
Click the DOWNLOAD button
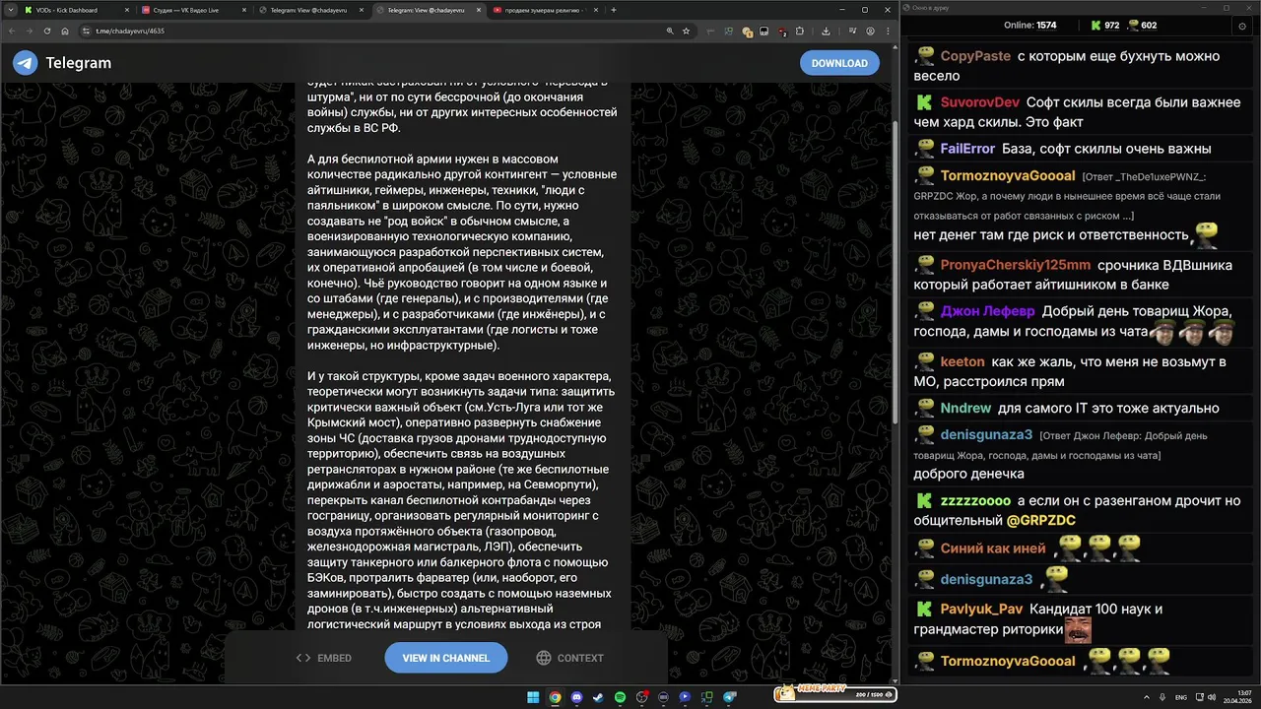[x=839, y=63]
